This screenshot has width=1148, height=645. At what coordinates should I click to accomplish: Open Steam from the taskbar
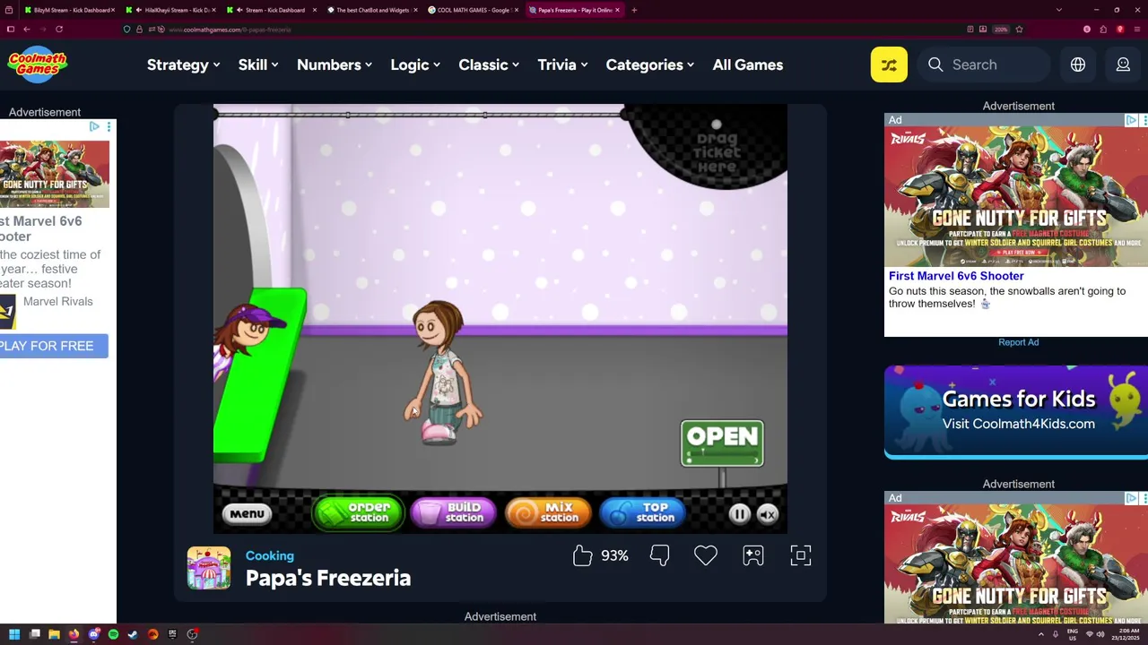[133, 634]
